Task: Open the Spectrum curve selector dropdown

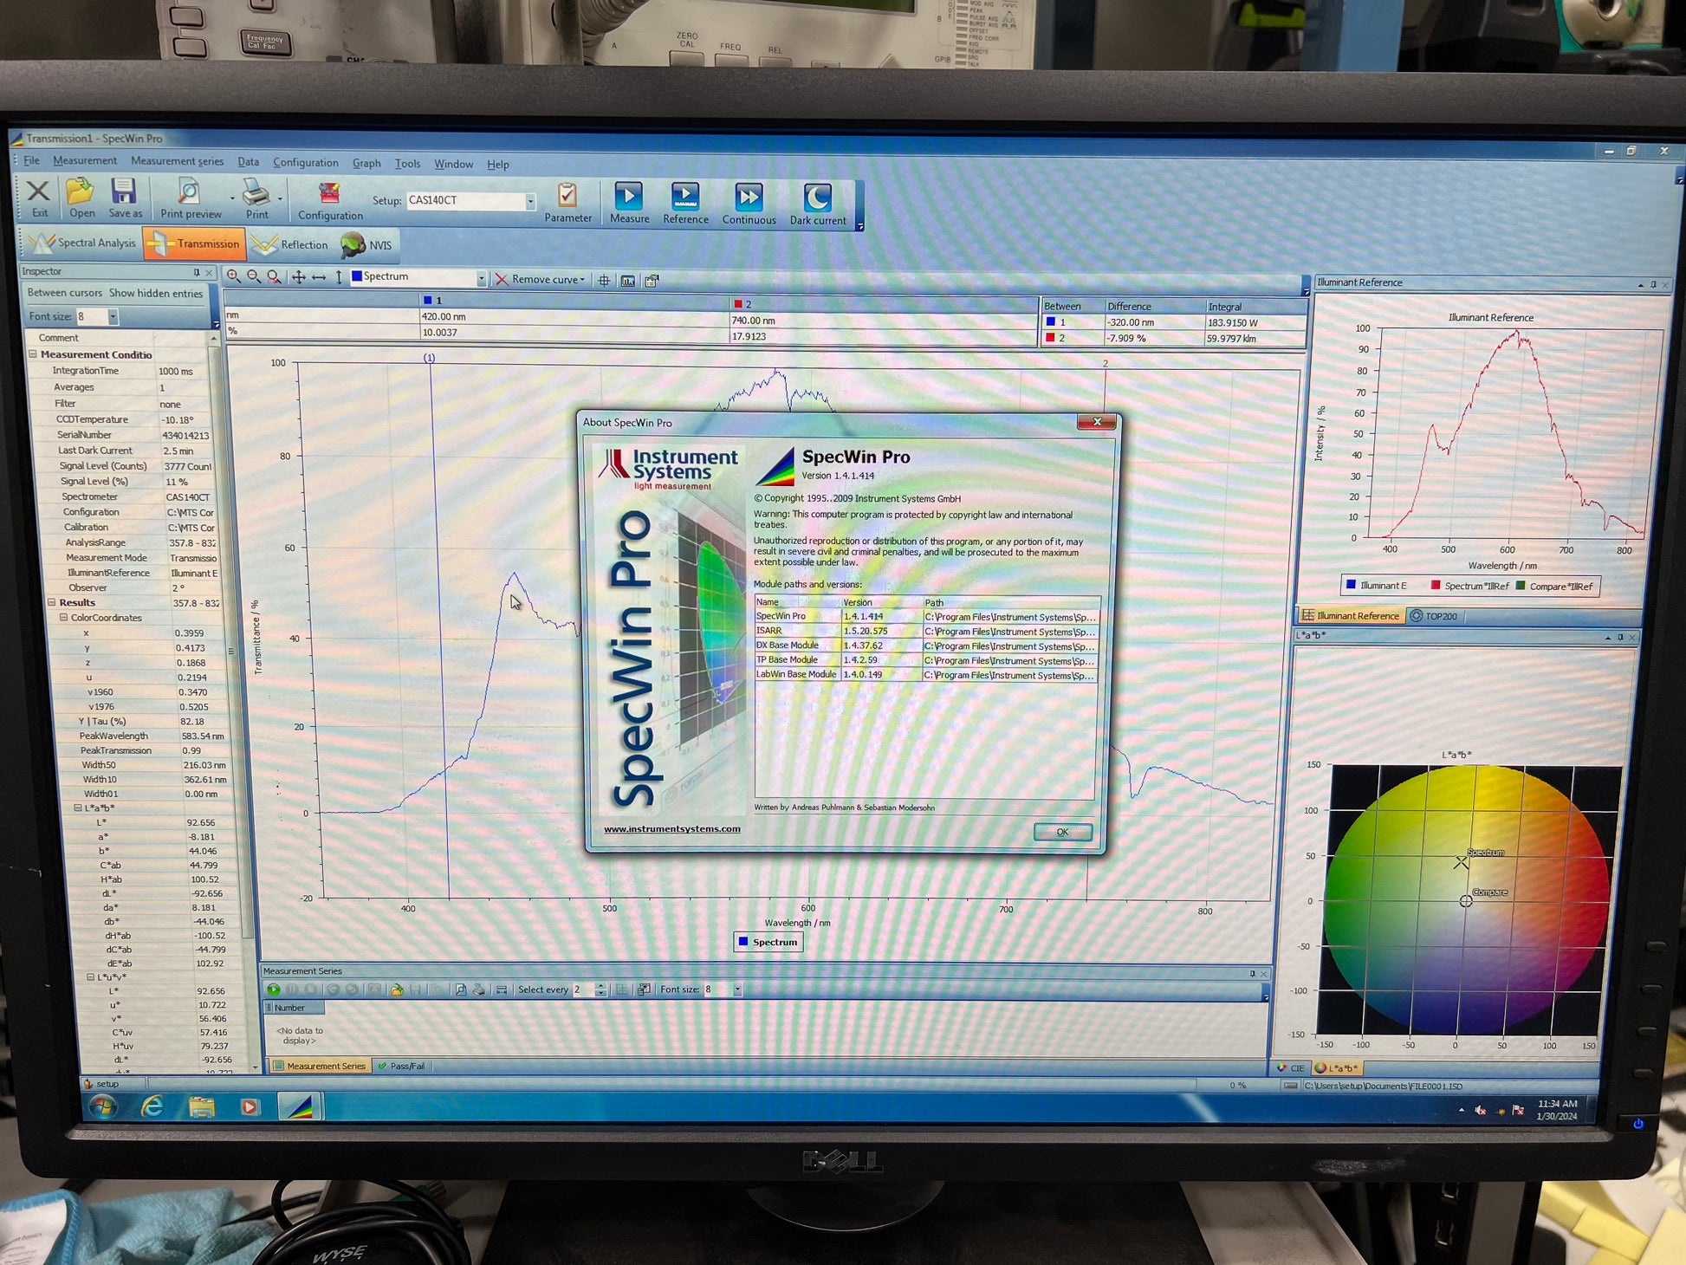Action: 481,278
